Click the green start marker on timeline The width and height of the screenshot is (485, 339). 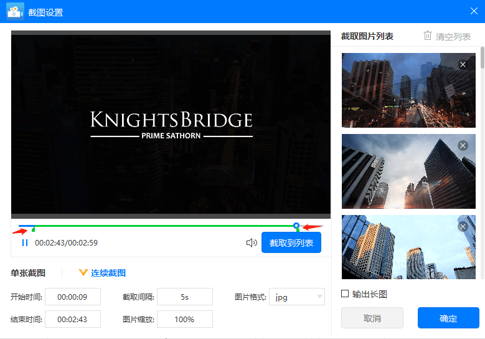click(x=34, y=229)
